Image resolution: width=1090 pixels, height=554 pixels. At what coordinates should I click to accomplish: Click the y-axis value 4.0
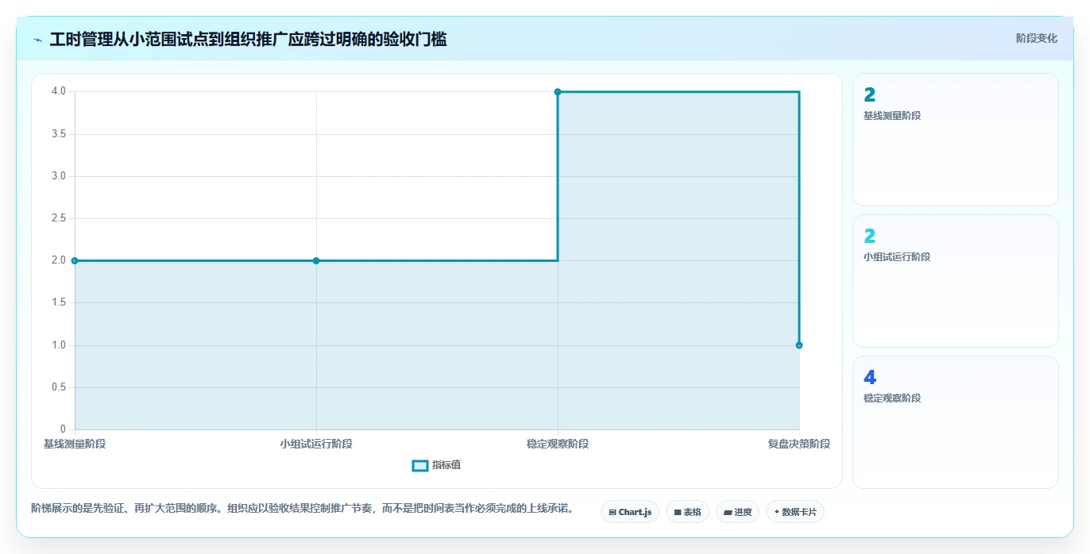(59, 91)
